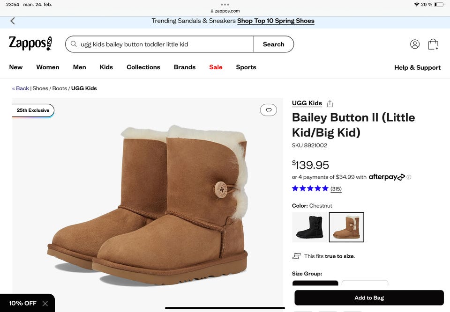
Task: Click the five-star rating
Action: pos(310,188)
